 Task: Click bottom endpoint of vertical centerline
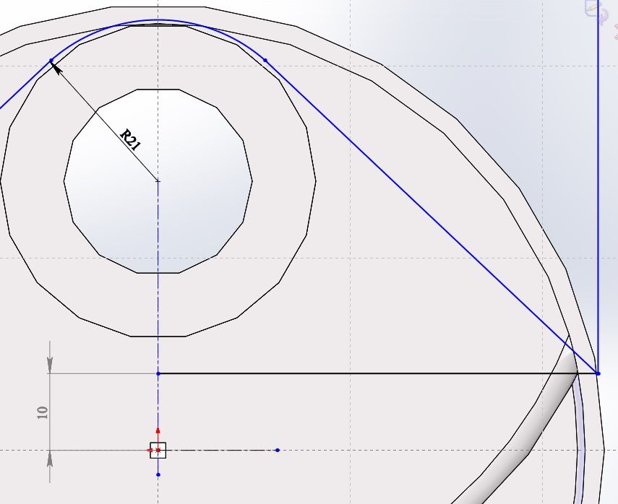158,474
